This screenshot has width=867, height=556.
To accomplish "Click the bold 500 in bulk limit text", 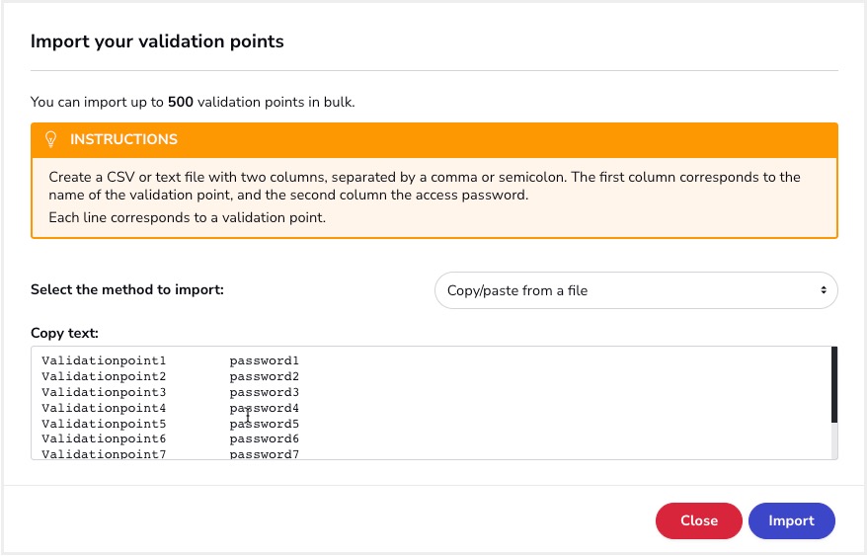I will [181, 102].
